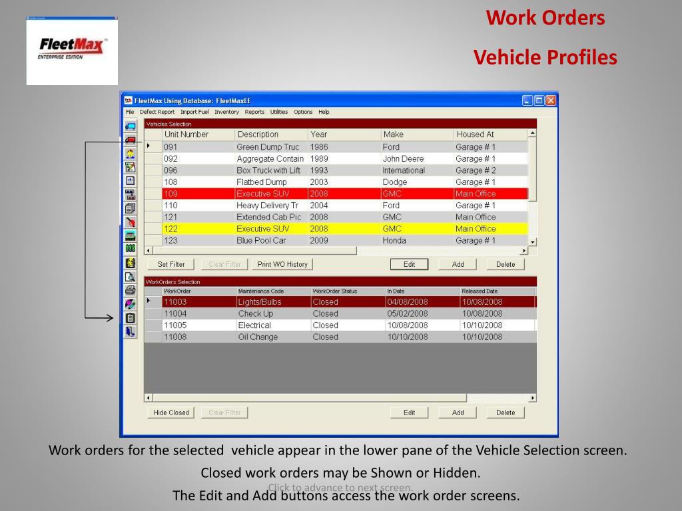The height and width of the screenshot is (511, 682).
Task: Click the red fuel nozzle sidebar icon
Action: pyautogui.click(x=131, y=222)
